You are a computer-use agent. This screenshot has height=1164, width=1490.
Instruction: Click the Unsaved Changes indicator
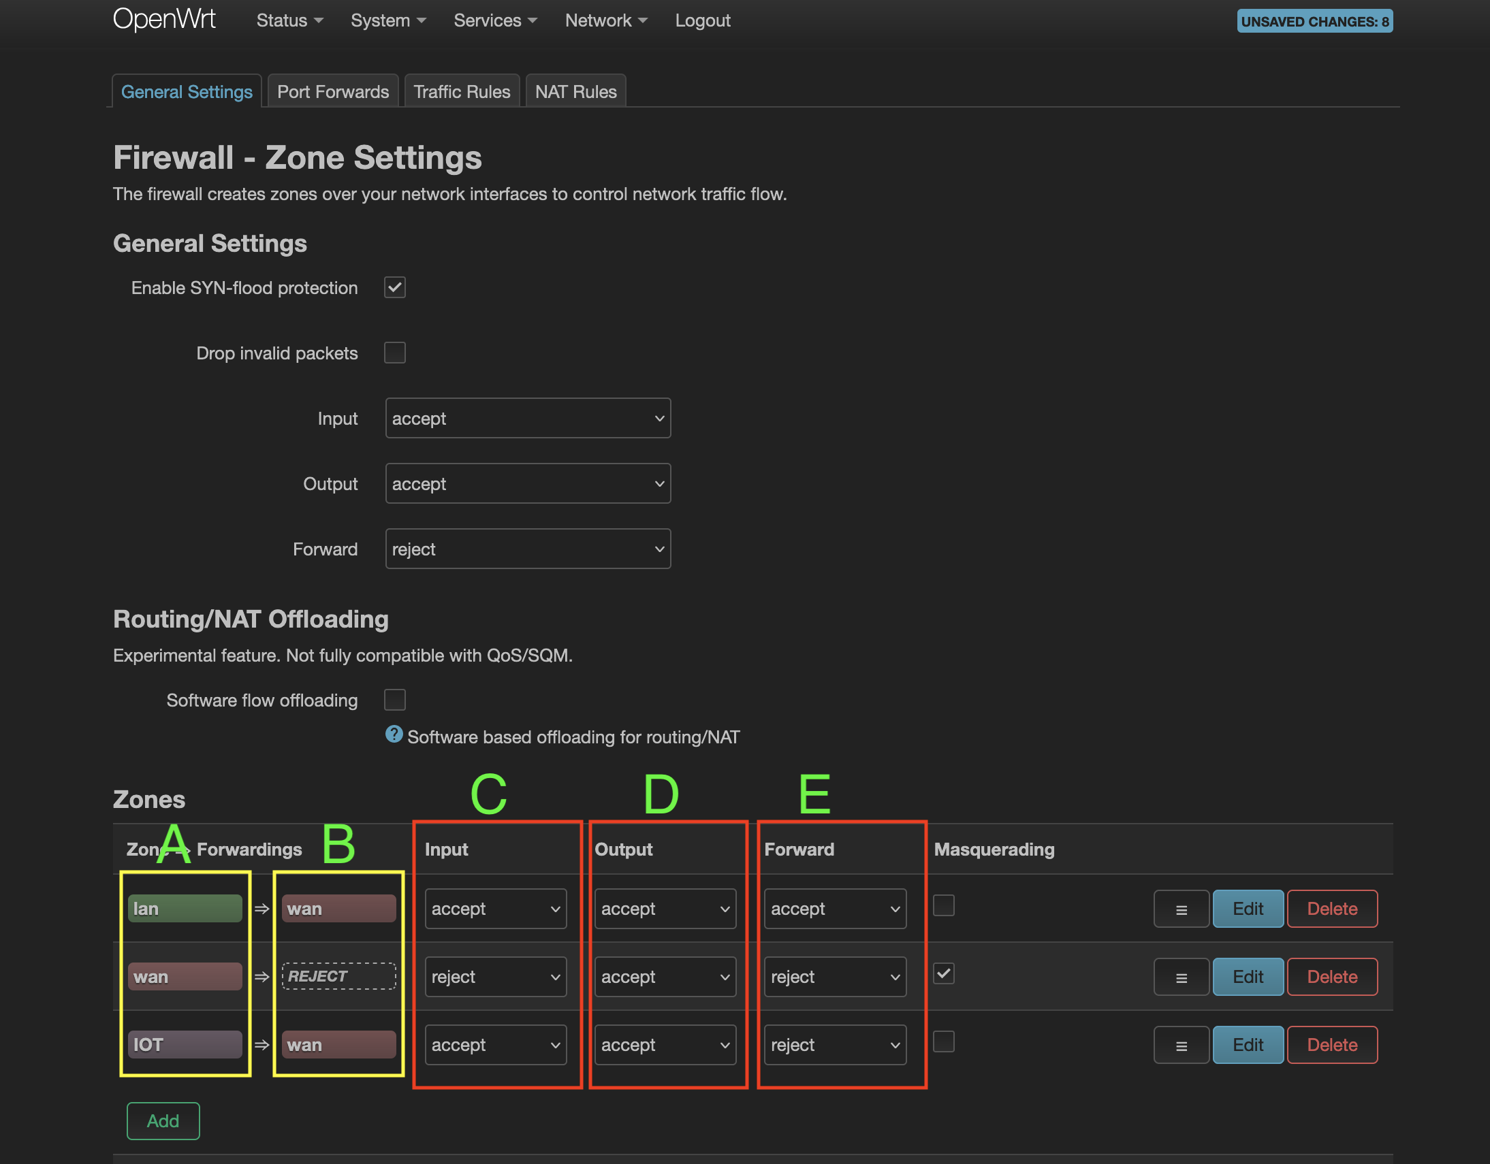tap(1314, 21)
